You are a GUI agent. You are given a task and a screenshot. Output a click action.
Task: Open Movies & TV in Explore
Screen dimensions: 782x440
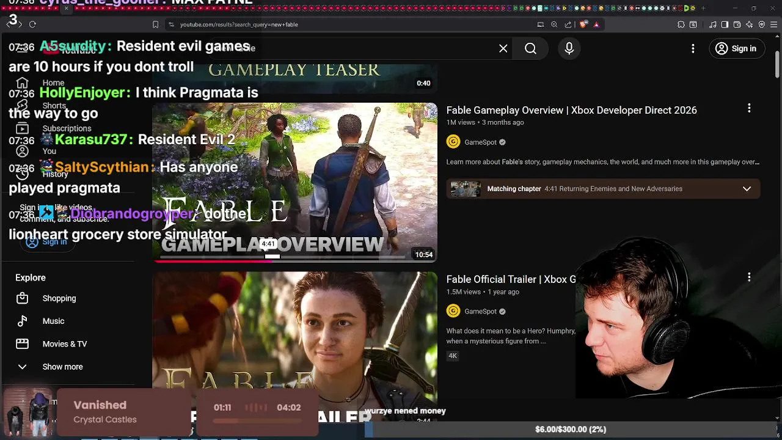pos(65,344)
